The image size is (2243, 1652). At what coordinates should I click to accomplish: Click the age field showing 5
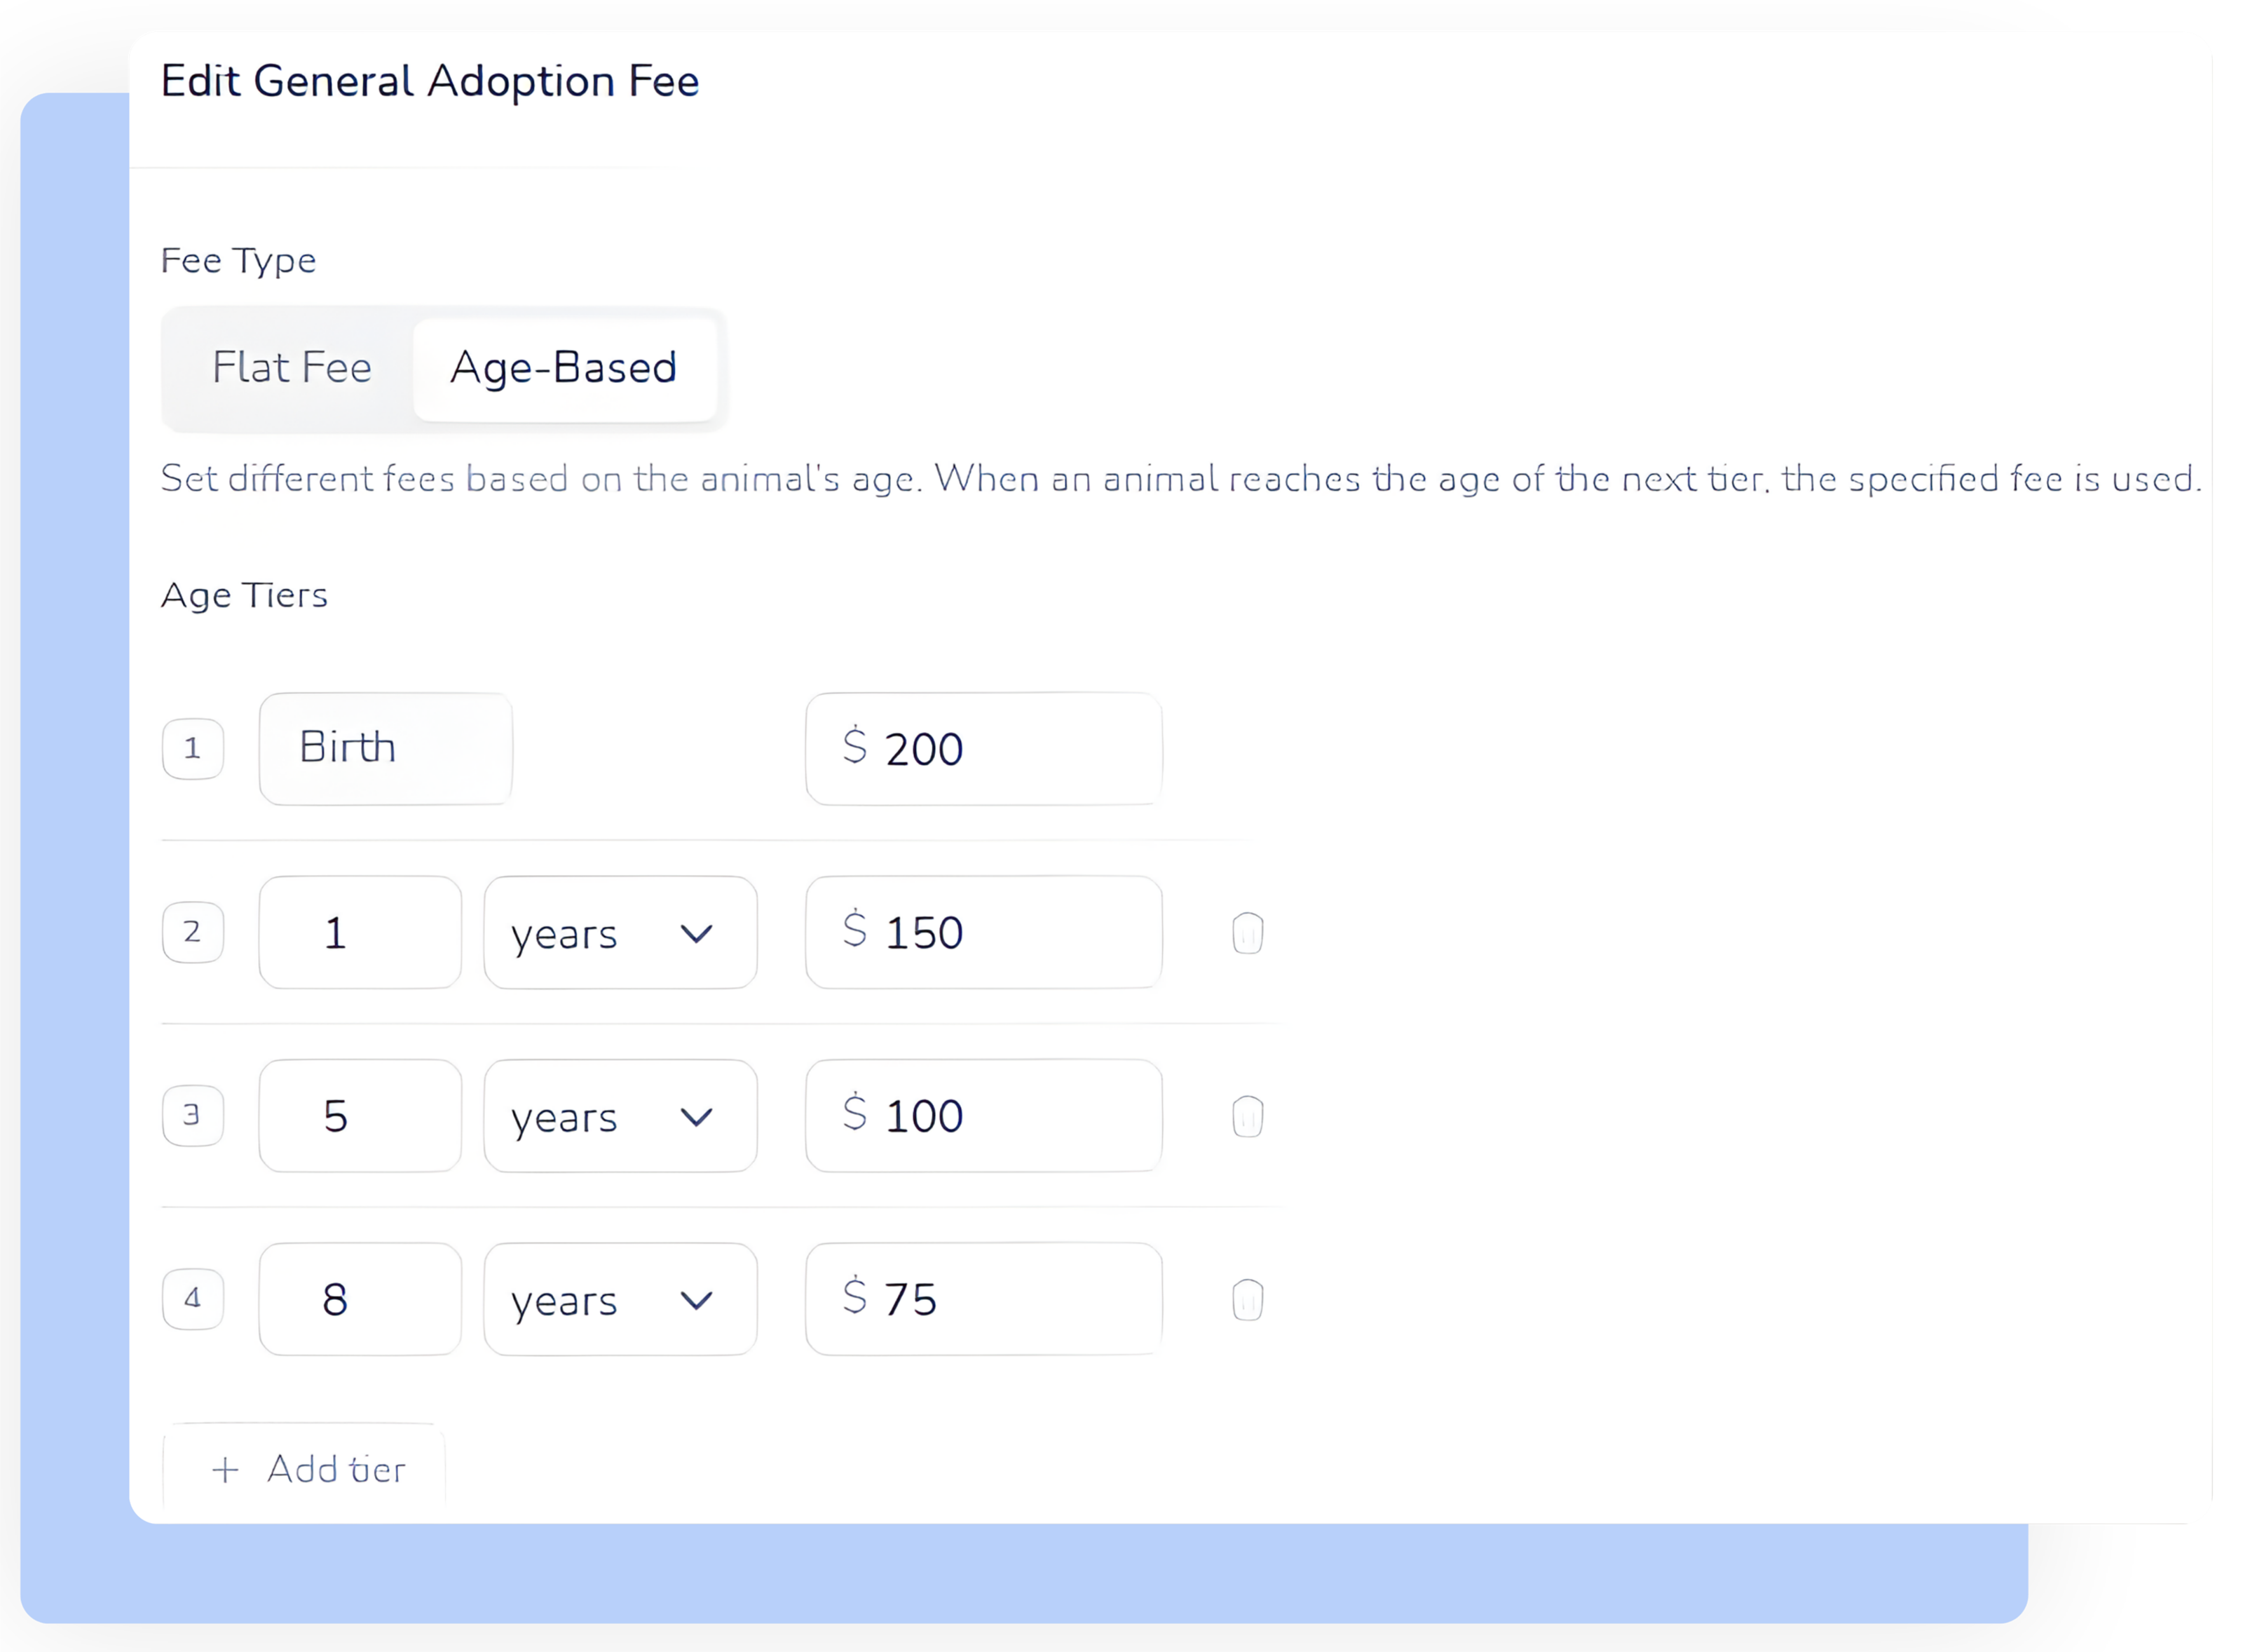360,1116
